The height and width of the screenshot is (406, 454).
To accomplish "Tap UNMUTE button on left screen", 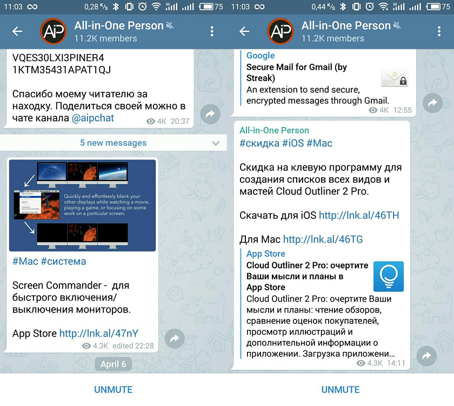I will click(113, 389).
